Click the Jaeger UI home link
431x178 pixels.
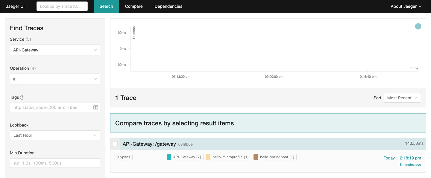(x=15, y=6)
